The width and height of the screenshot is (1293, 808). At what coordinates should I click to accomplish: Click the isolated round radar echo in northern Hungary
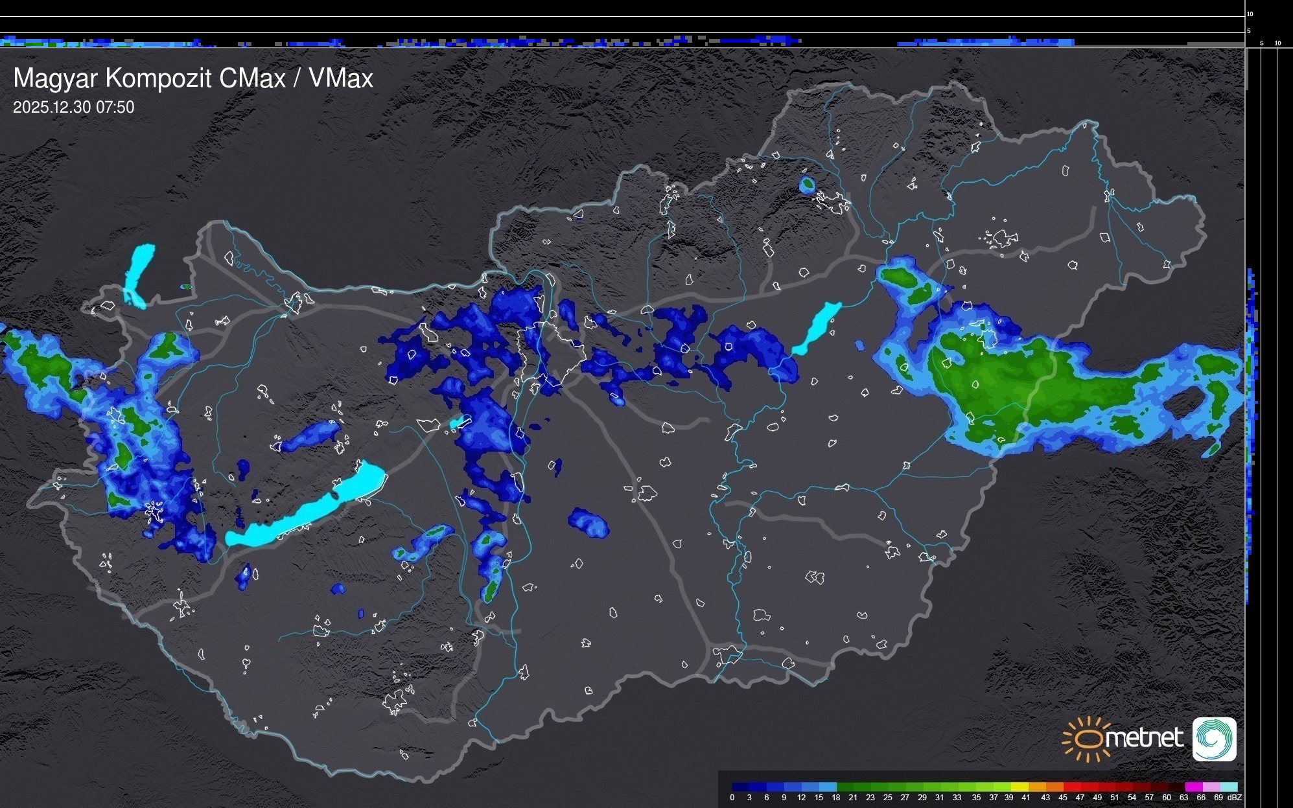tap(807, 185)
